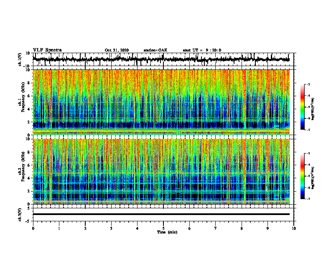331x256 pixels.
Task: Click the ch.2 spectrogram color scale bar
Action: [x=303, y=176]
